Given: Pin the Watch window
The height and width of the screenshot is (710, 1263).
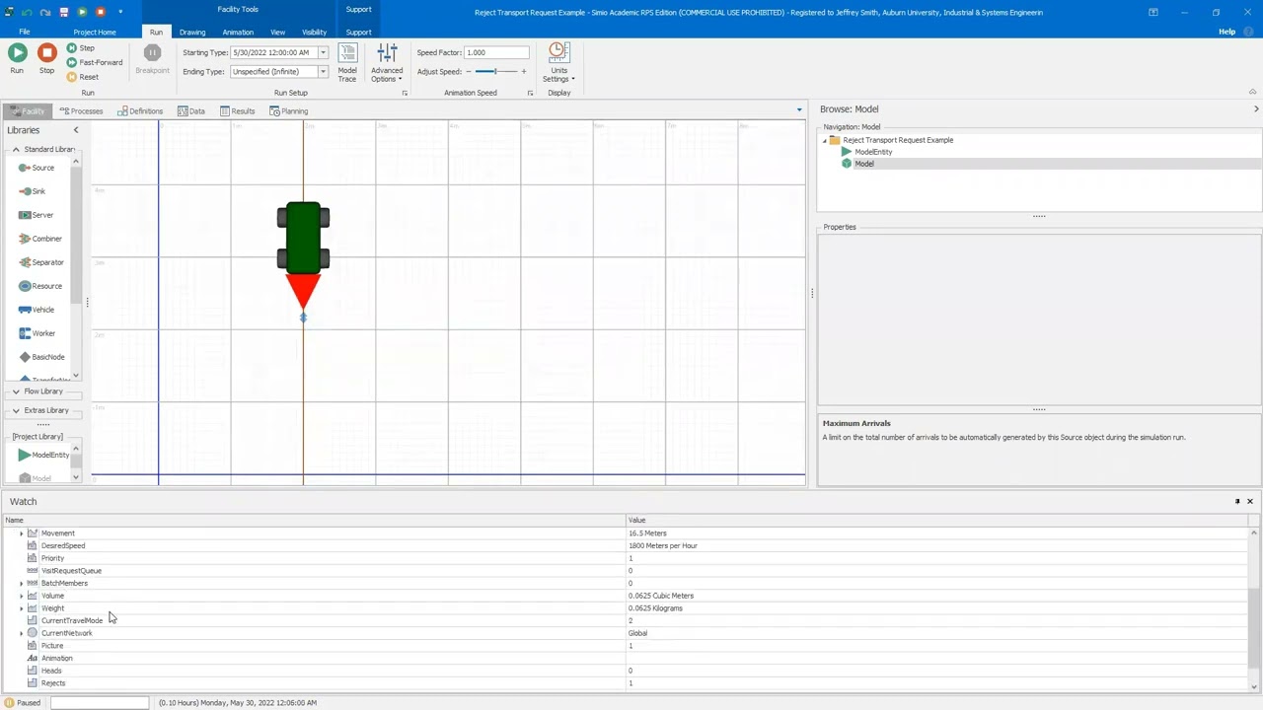Looking at the screenshot, I should (1237, 501).
